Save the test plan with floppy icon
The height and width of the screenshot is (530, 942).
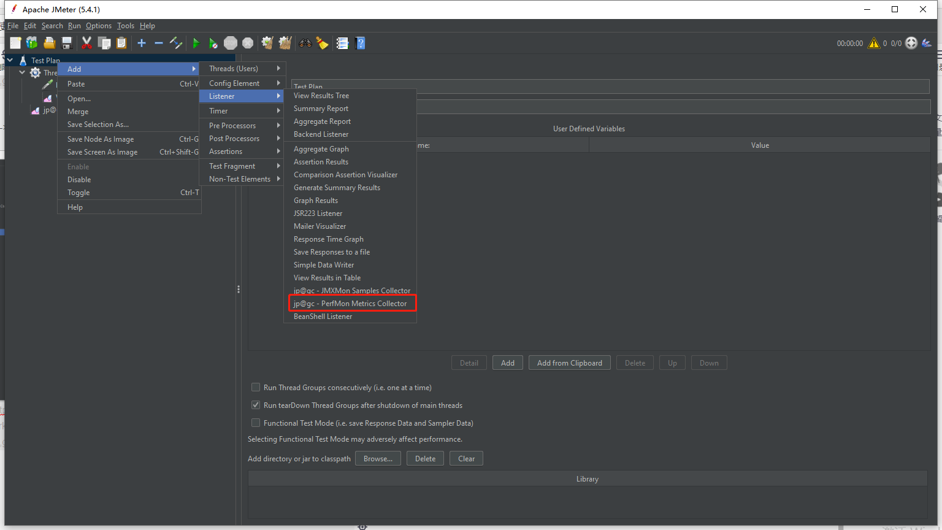tap(67, 43)
